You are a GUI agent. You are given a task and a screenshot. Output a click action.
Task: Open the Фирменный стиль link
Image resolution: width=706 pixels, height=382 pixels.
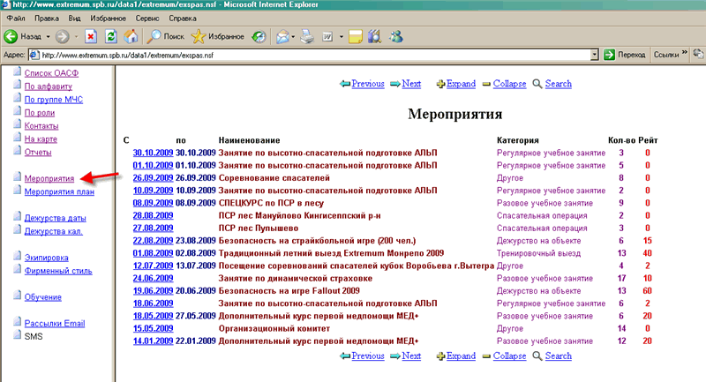(58, 271)
